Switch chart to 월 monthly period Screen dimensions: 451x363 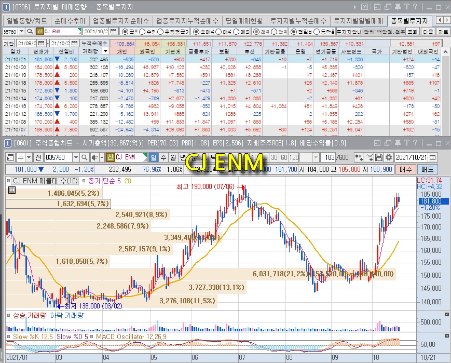pos(173,157)
